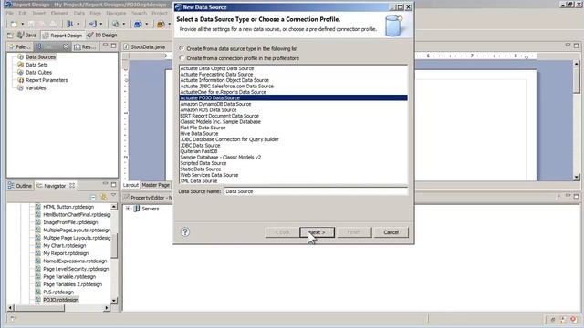The width and height of the screenshot is (584, 328).
Task: Switch to the Java perspective
Action: 26,36
